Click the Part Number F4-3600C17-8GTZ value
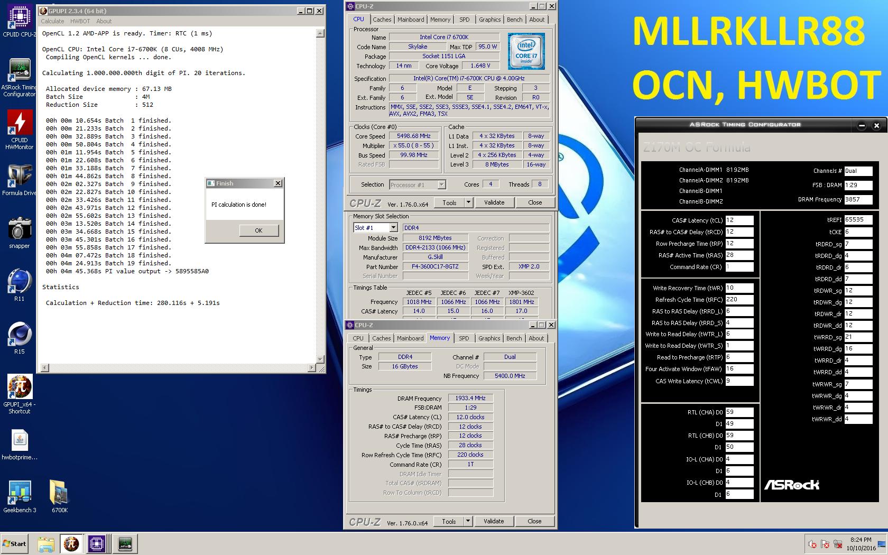The height and width of the screenshot is (555, 888). point(435,267)
